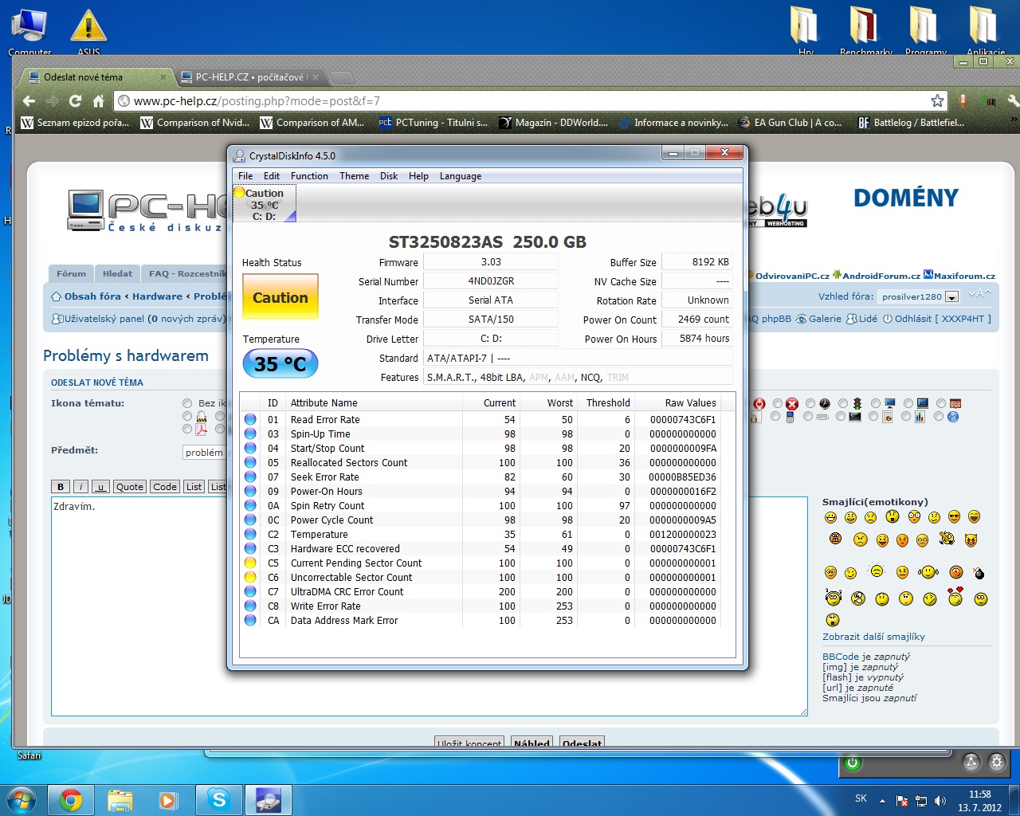Show hidden tray icons arrow
Viewport: 1020px width, 816px height.
coord(882,801)
